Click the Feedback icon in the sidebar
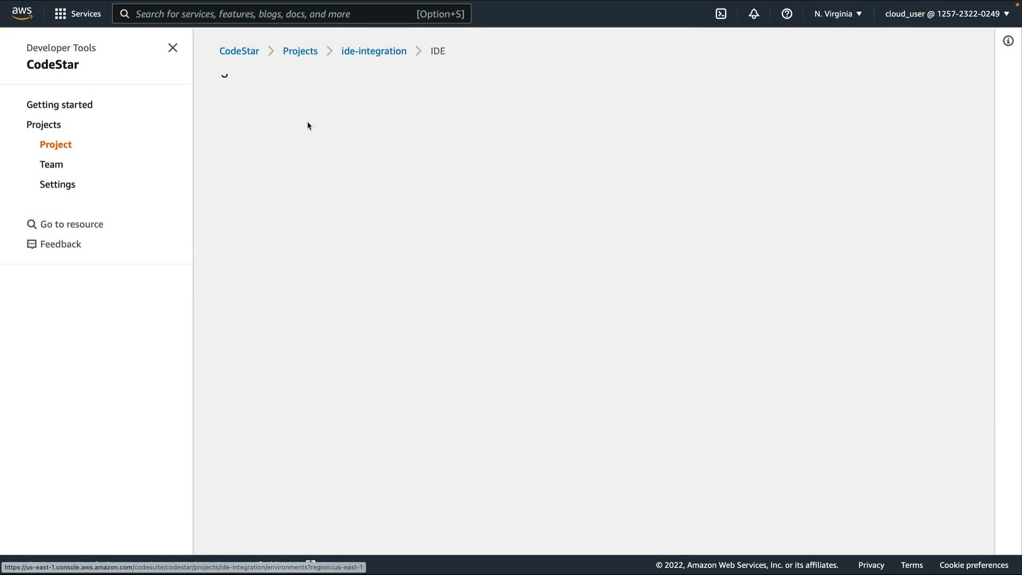Screen dimensions: 1022x575 tap(32, 244)
